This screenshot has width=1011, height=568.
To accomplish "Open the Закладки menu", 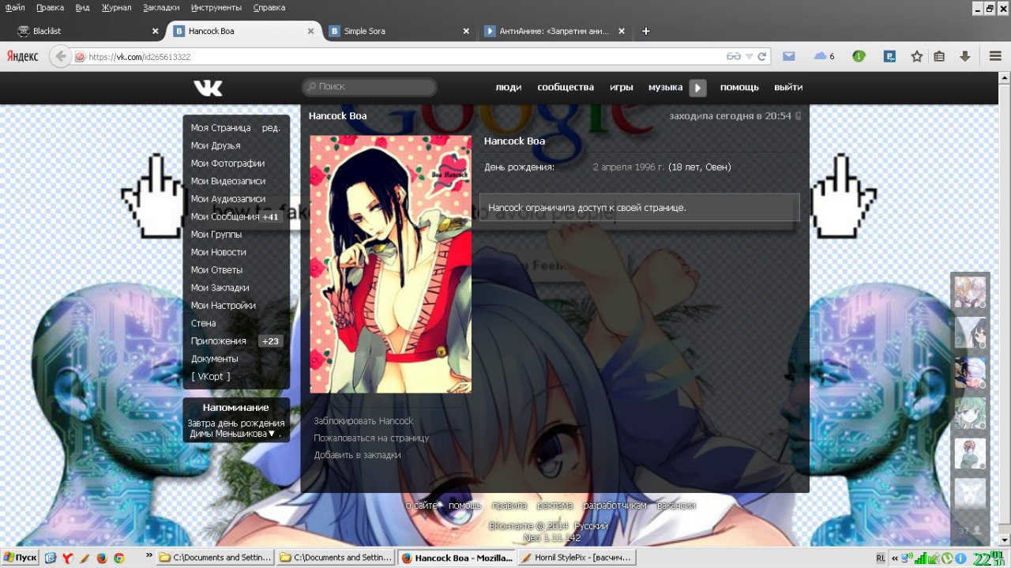I will pyautogui.click(x=161, y=7).
